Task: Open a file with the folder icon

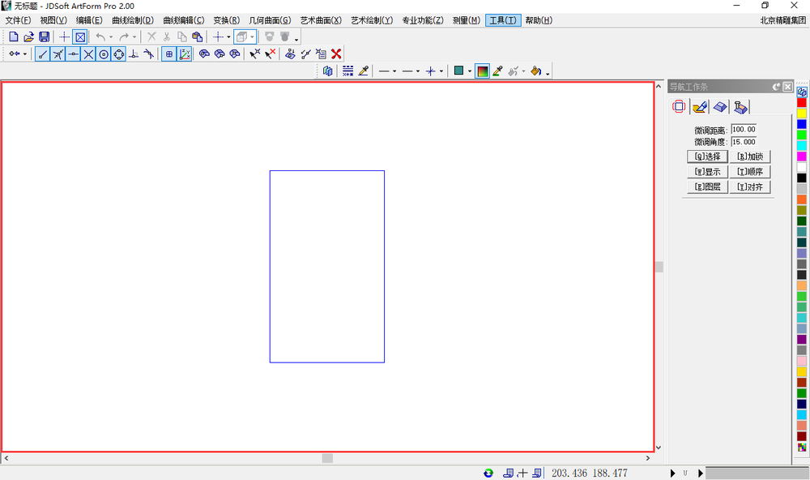Action: click(29, 36)
